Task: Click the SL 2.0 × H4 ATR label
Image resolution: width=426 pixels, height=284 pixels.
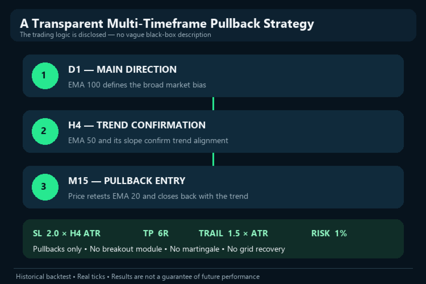Action: (x=67, y=233)
